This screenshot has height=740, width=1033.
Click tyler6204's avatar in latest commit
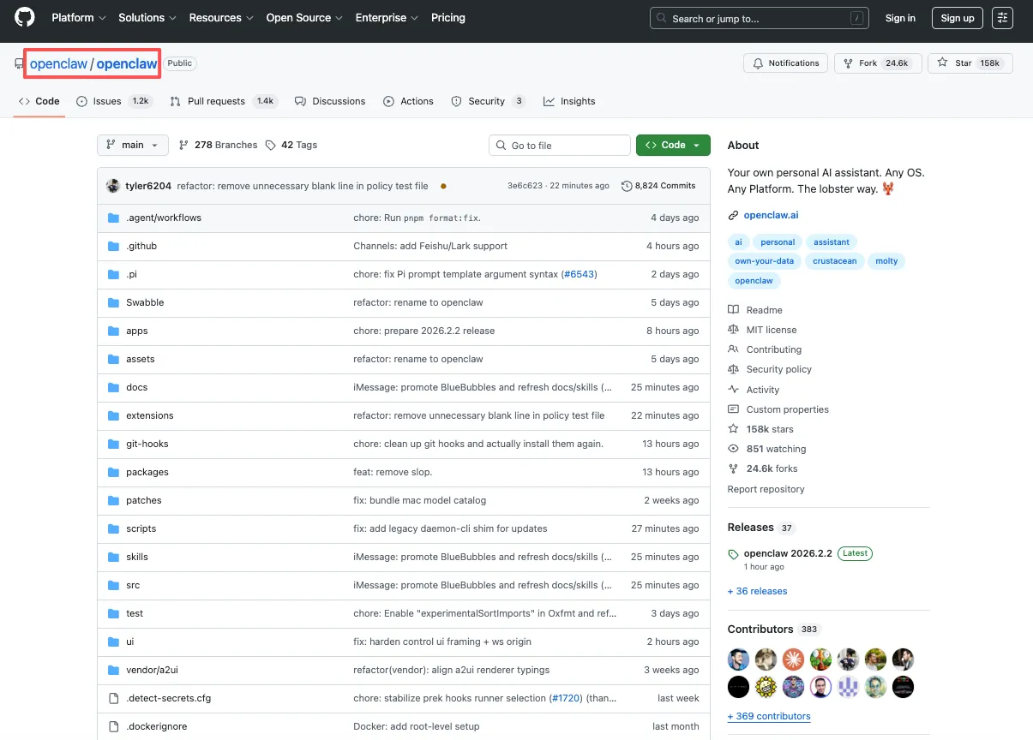pos(113,186)
